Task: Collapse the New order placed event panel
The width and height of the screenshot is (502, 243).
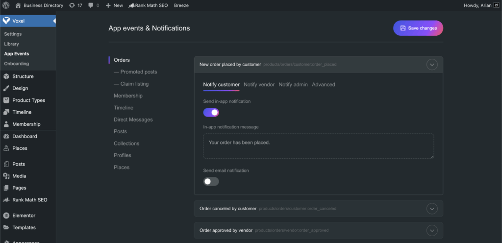Action: point(431,64)
